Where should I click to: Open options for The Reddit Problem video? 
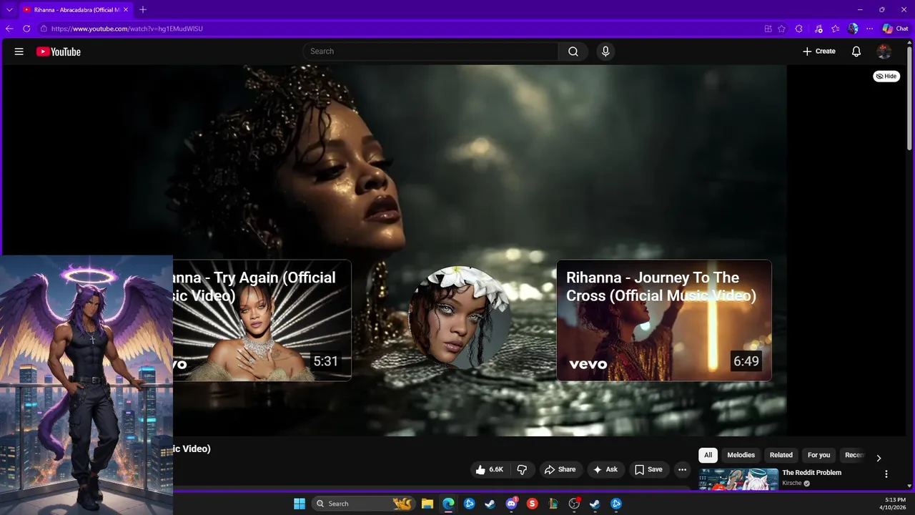886,474
